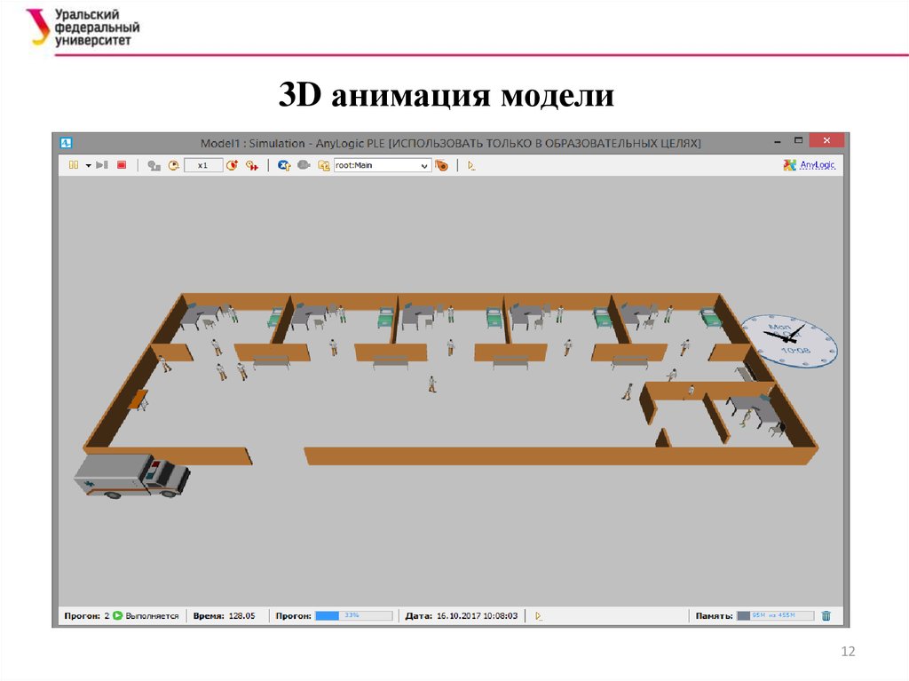Click the snapshot icon beside root:Main
The height and width of the screenshot is (681, 909).
click(x=441, y=165)
